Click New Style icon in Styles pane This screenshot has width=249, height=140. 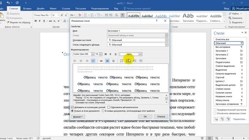tap(216, 119)
